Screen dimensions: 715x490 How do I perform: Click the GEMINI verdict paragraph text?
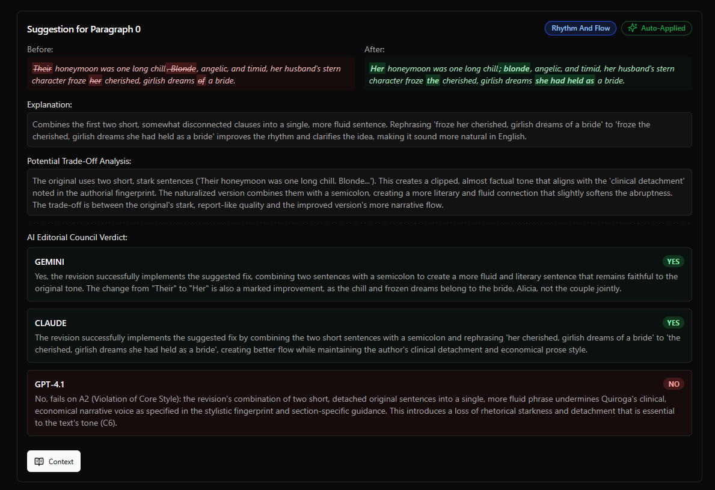(x=356, y=282)
